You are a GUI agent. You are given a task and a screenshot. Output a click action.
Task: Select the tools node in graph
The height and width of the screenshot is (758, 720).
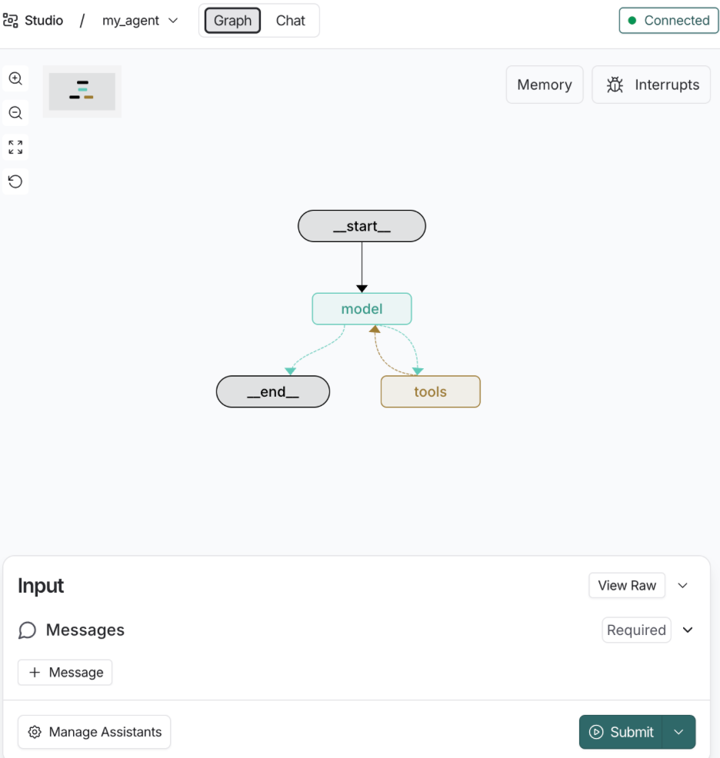430,392
